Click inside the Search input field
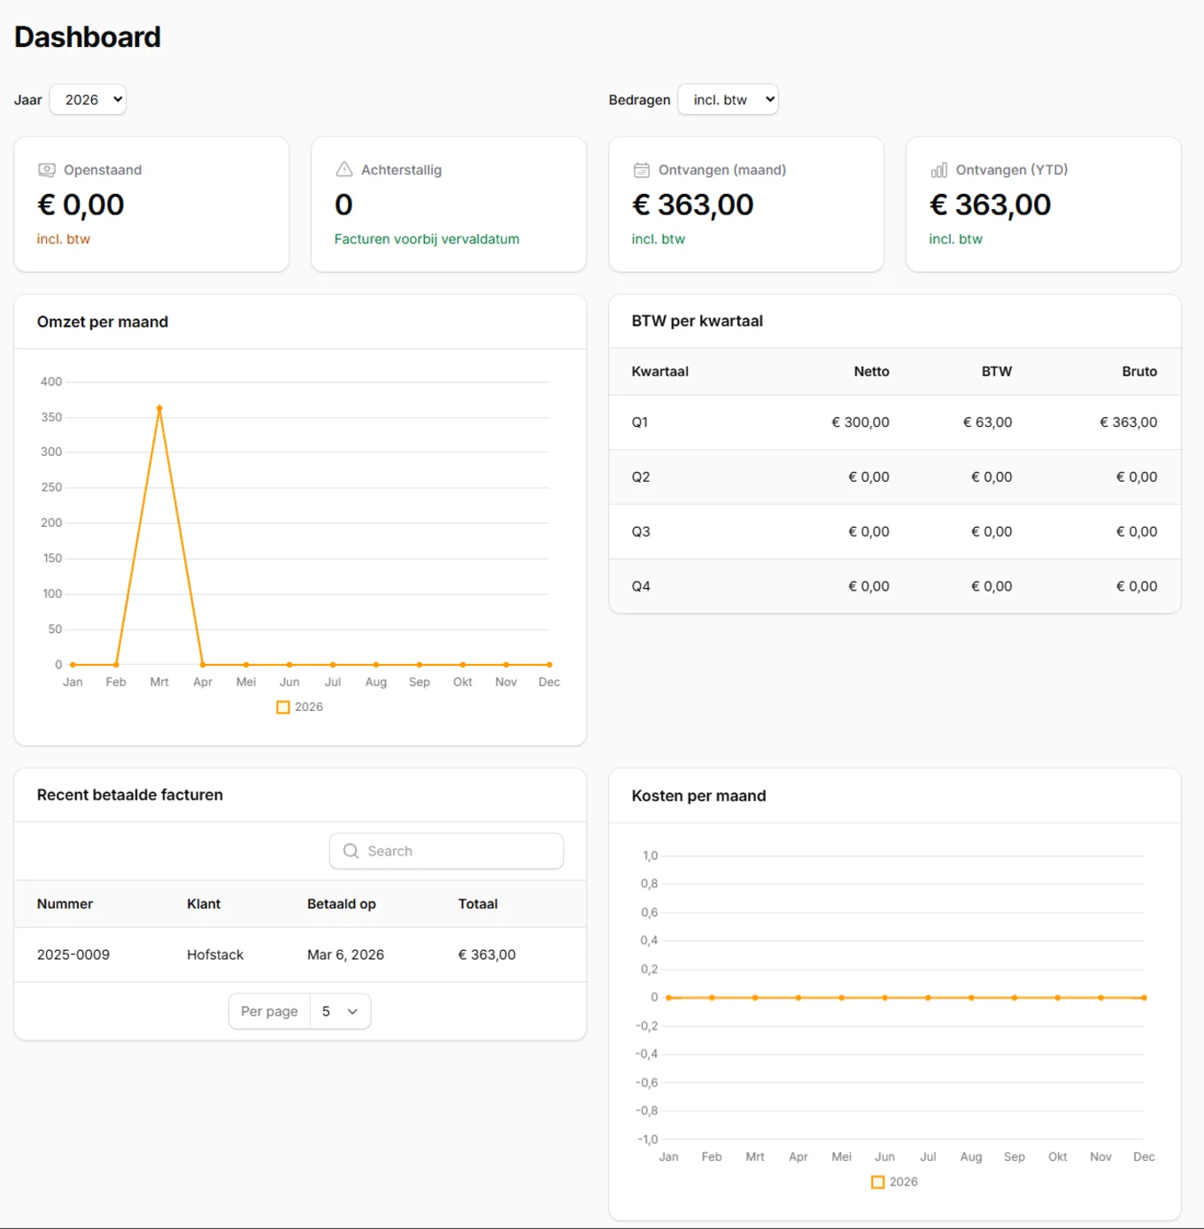 (446, 851)
